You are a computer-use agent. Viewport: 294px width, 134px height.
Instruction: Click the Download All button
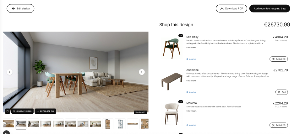pos(45,111)
